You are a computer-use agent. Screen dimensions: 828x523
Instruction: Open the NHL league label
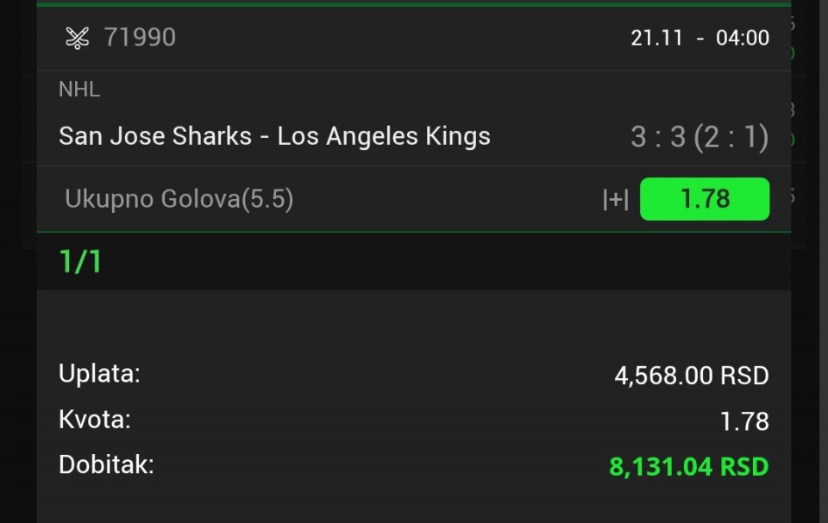[79, 89]
